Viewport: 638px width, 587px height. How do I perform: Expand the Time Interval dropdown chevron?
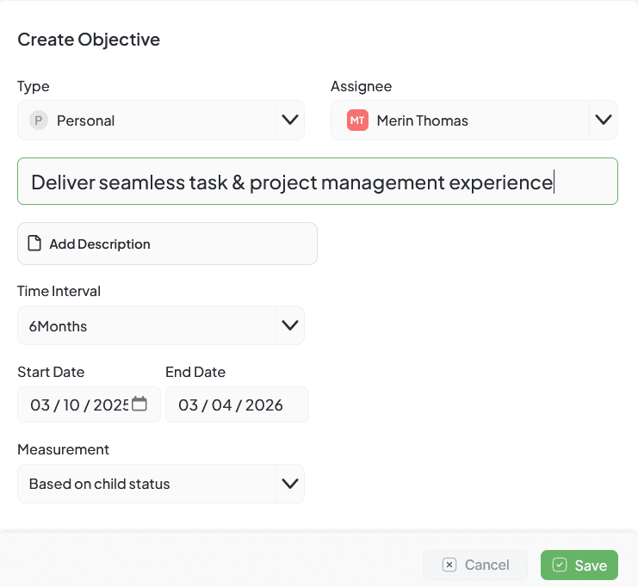290,325
